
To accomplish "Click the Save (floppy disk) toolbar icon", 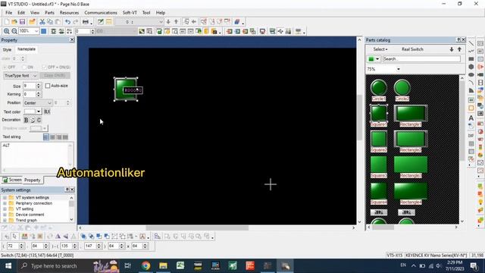I will [22, 22].
